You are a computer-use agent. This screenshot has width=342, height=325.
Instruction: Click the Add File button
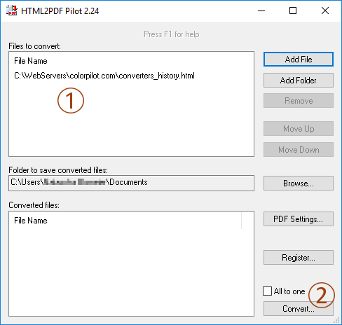pos(299,60)
